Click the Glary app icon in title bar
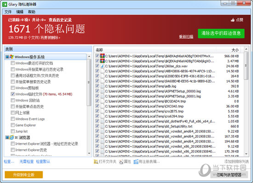This screenshot has height=183, width=253. pos(5,4)
